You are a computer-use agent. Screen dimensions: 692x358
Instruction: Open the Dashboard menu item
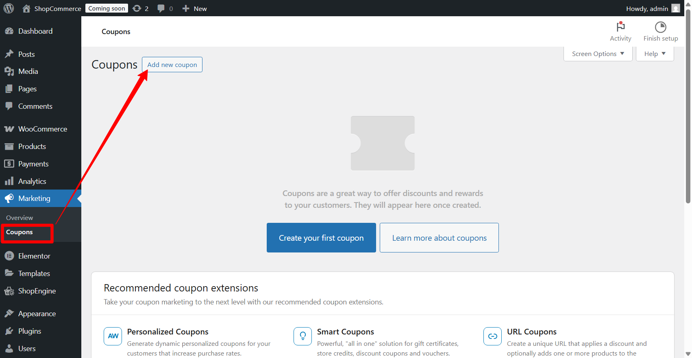click(x=41, y=31)
